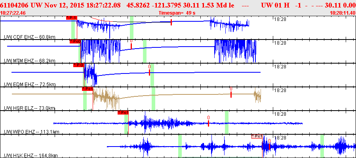Click the P 1 pick flag on CDF trace
The width and height of the screenshot is (356, 158).
pos(71,18)
